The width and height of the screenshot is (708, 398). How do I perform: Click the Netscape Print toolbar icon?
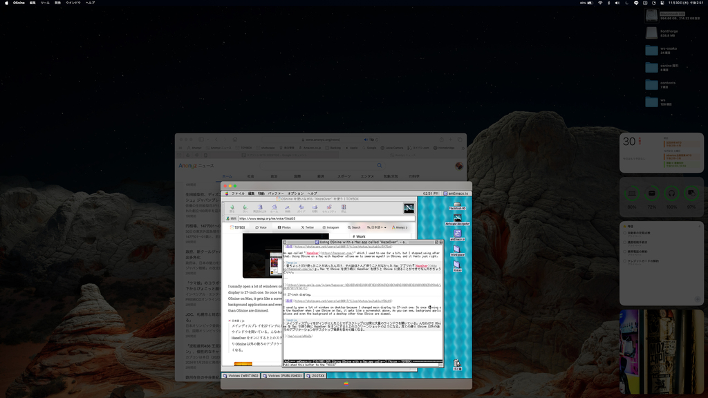(x=315, y=208)
